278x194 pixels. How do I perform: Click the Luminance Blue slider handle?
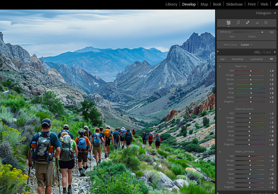click(x=248, y=178)
